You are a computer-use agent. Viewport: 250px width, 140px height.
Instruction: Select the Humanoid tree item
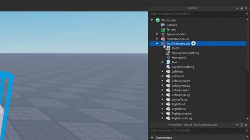(179, 58)
